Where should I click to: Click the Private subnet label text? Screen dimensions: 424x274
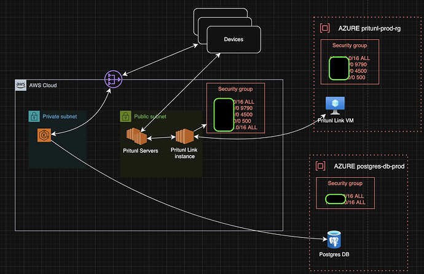60,116
